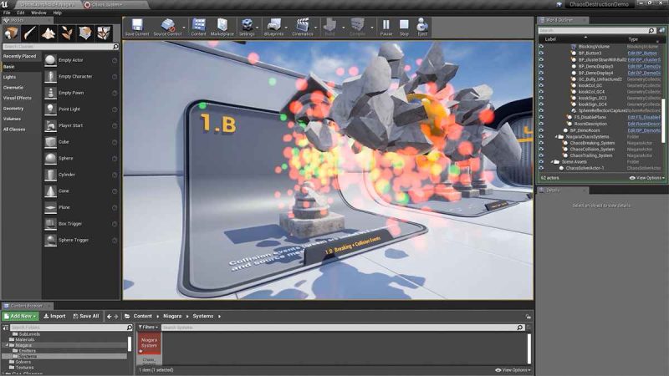Select the Landscape mode icon
This screenshot has width=669, height=376.
(49, 33)
